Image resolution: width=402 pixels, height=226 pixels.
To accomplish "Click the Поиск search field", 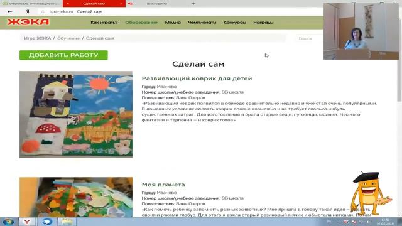I will pyautogui.click(x=310, y=38).
